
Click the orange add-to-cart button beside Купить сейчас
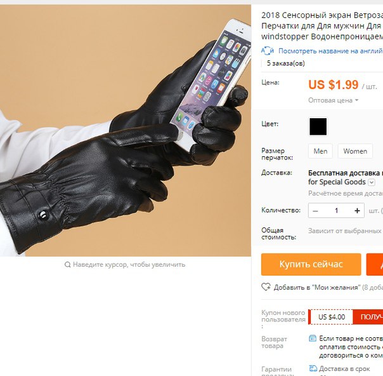[x=375, y=264]
